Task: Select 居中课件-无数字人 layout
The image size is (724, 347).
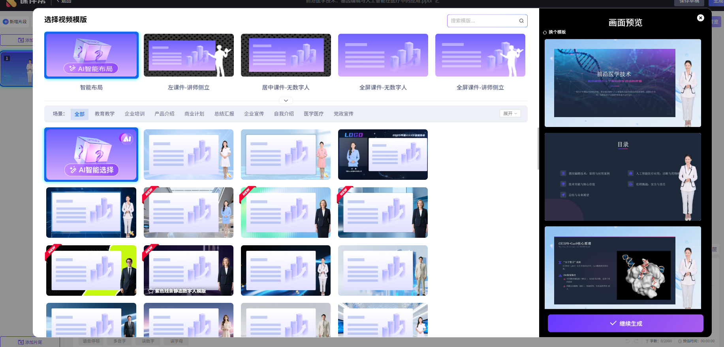Action: 286,55
